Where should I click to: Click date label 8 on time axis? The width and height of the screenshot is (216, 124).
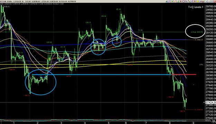pyautogui.click(x=170, y=123)
